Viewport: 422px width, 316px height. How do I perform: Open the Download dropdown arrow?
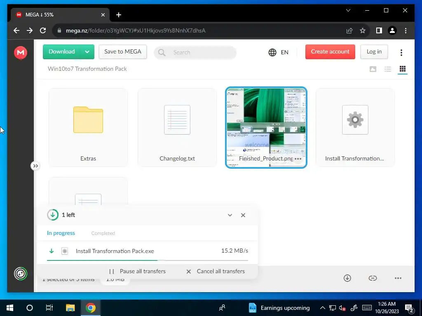tap(87, 51)
